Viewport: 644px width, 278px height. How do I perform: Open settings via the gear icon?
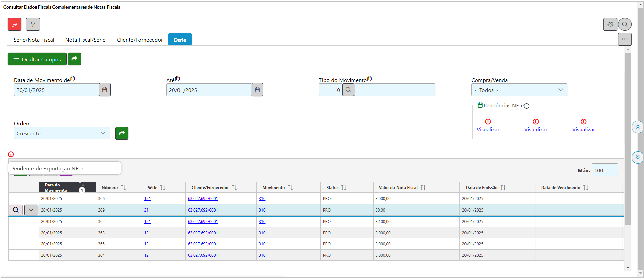point(610,24)
